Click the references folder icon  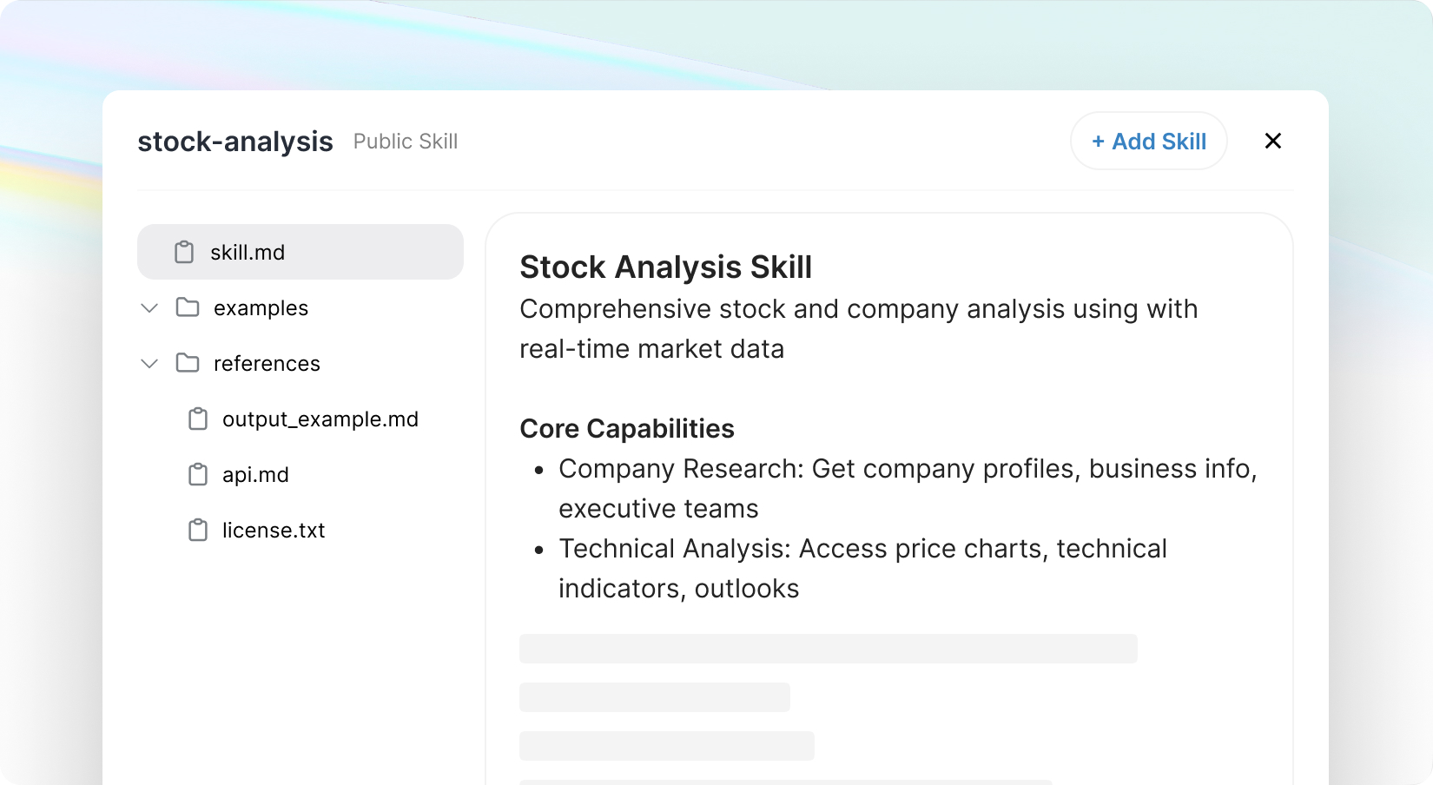[188, 363]
